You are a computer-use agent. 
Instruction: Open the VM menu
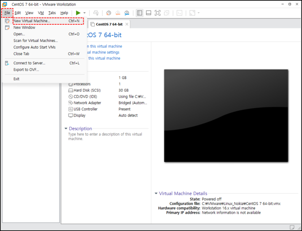41,13
